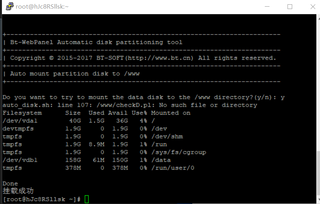Click the 'Bt-WebPanel Automatic disk partitioning tool' line

[x=96, y=42]
